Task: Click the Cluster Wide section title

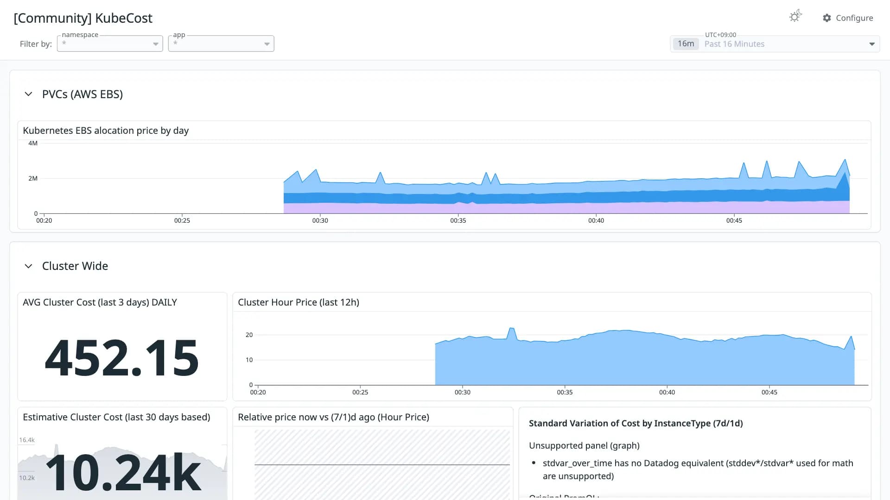Action: point(75,266)
